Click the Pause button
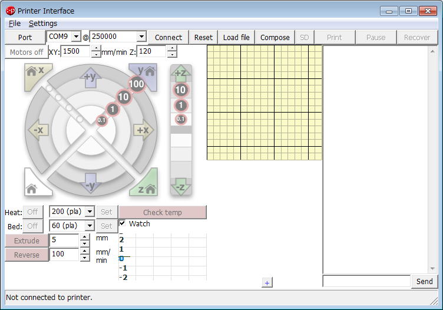The image size is (443, 310). click(376, 37)
